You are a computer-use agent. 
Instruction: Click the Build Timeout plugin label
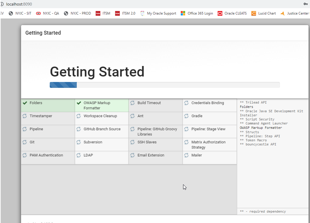[x=149, y=103]
